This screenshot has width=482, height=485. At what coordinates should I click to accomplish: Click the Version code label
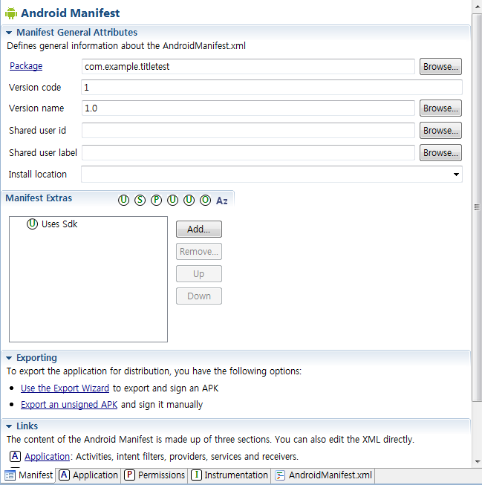pos(35,88)
